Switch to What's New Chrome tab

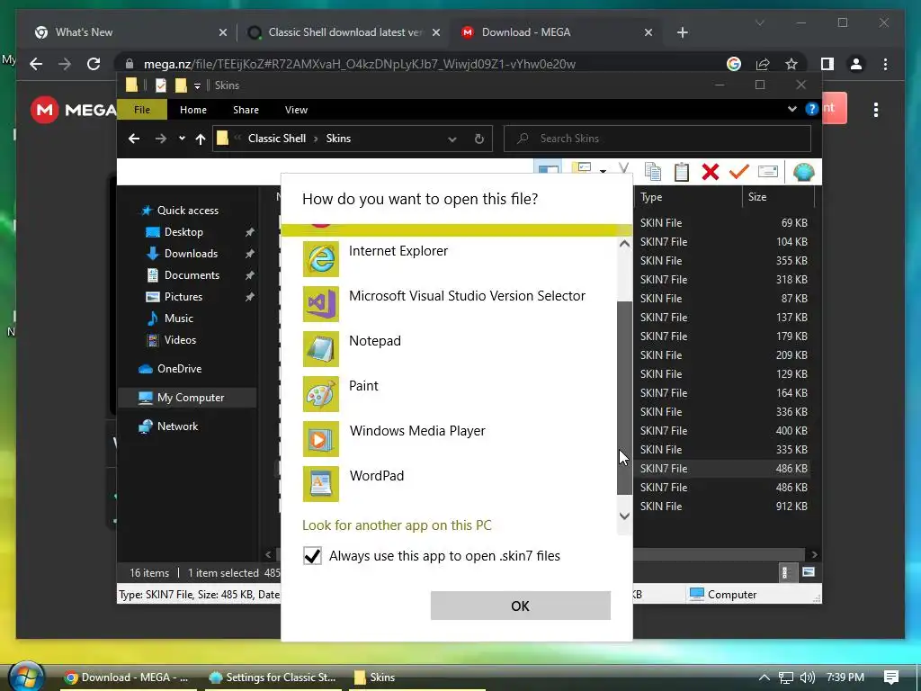pos(130,32)
